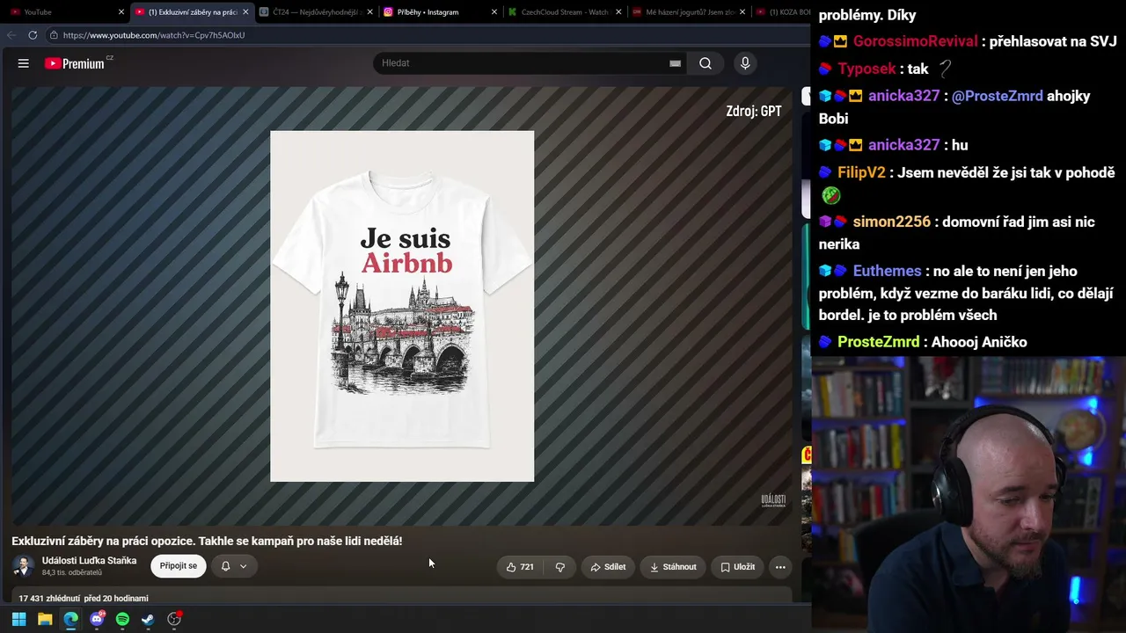Share the video with Sdílet
Viewport: 1126px width, 633px height.
(608, 567)
